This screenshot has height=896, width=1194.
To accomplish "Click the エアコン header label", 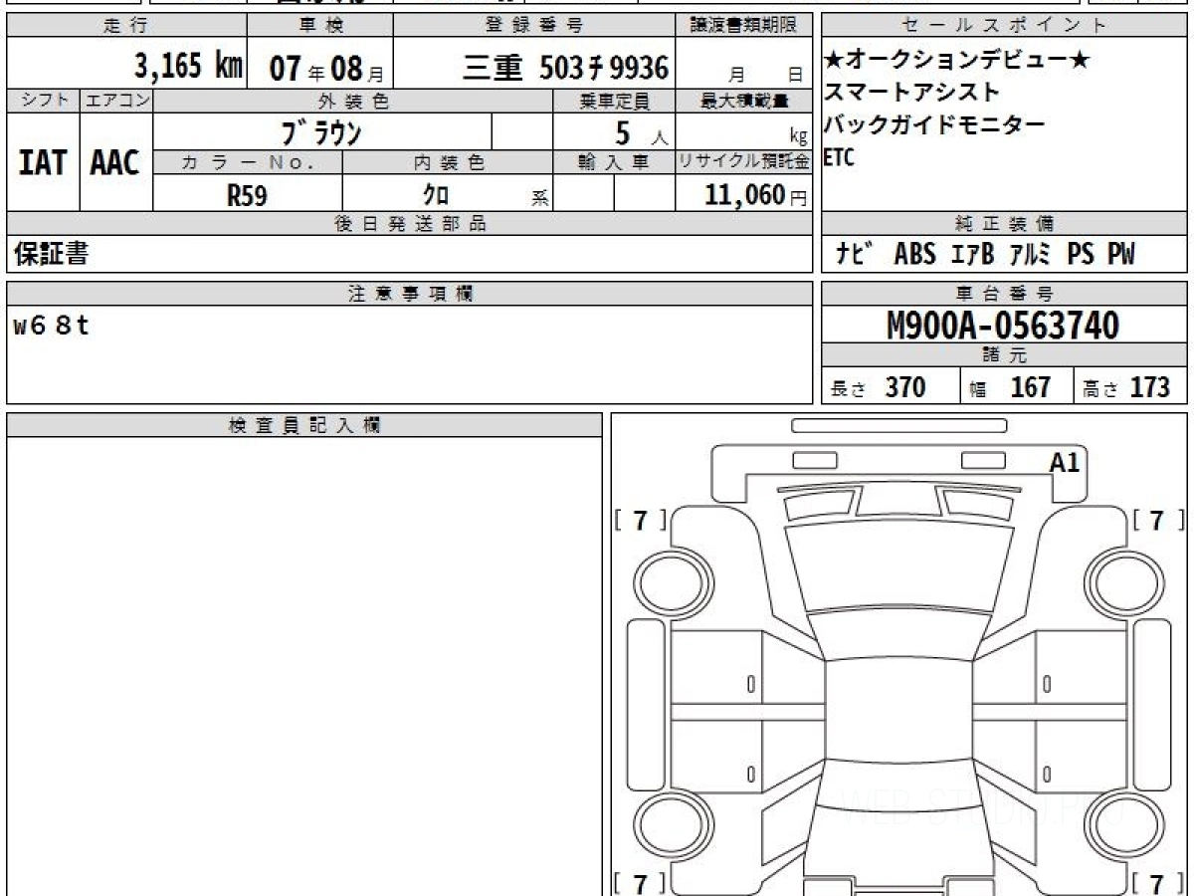I will pyautogui.click(x=116, y=101).
